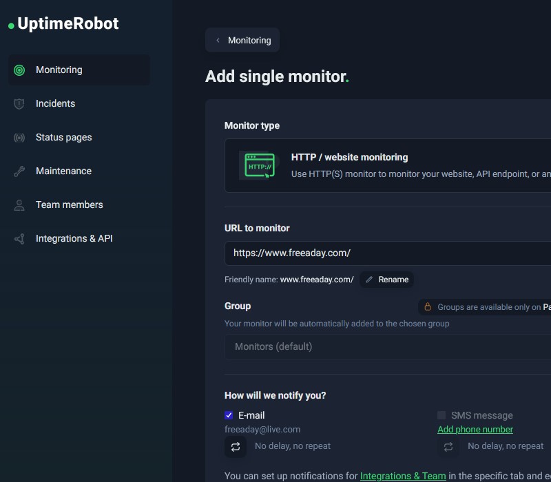Click the UptimeRobot logo
551x482 pixels.
pyautogui.click(x=63, y=24)
